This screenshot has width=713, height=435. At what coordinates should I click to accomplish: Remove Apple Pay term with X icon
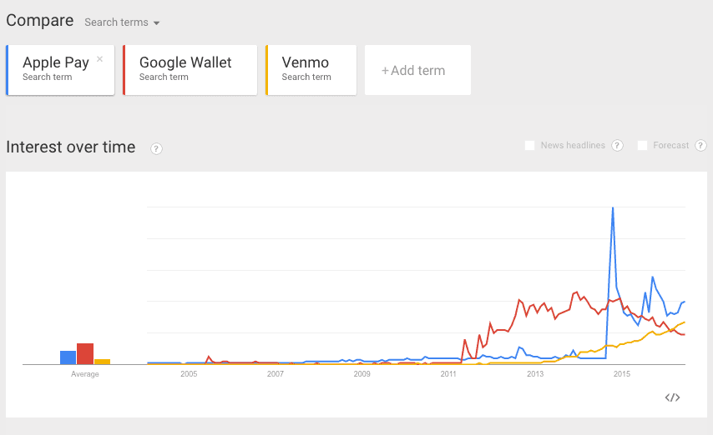point(100,59)
